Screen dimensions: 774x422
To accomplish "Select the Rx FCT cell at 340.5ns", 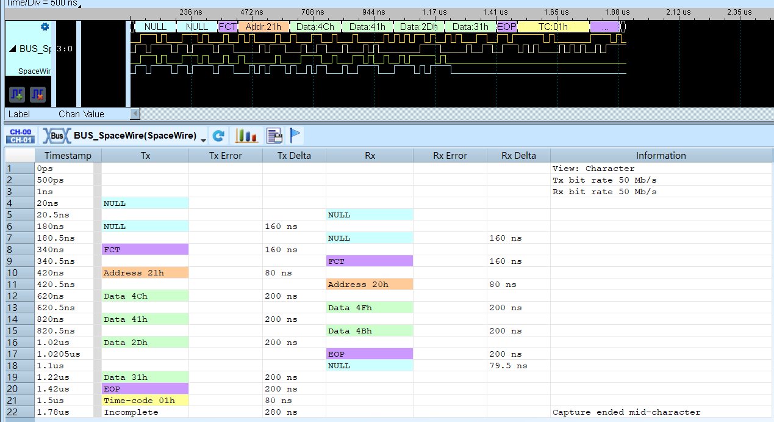I will click(370, 261).
